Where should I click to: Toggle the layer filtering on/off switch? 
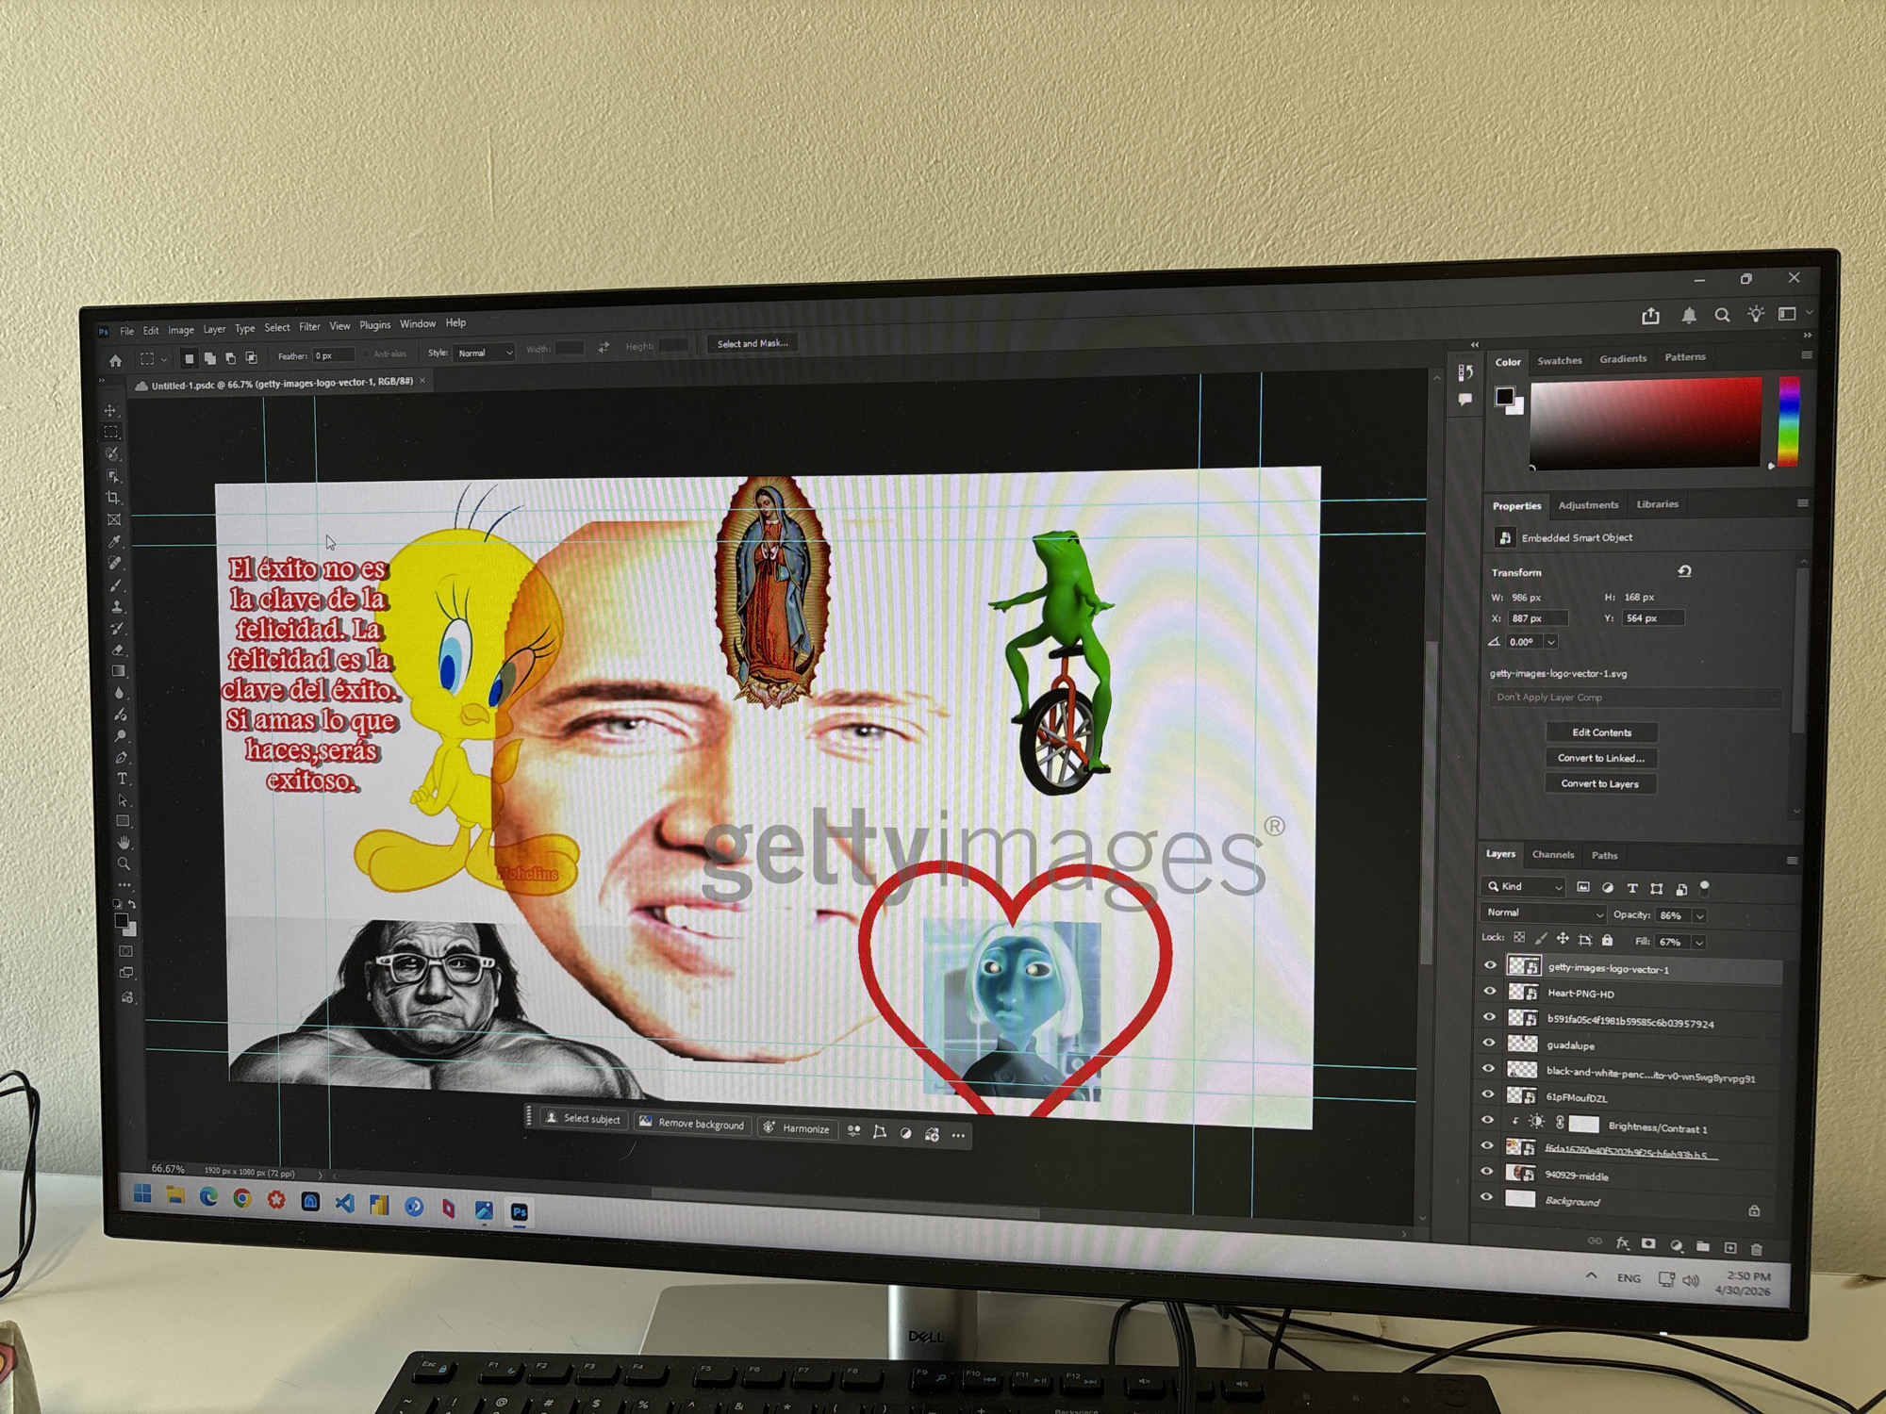(x=1704, y=888)
